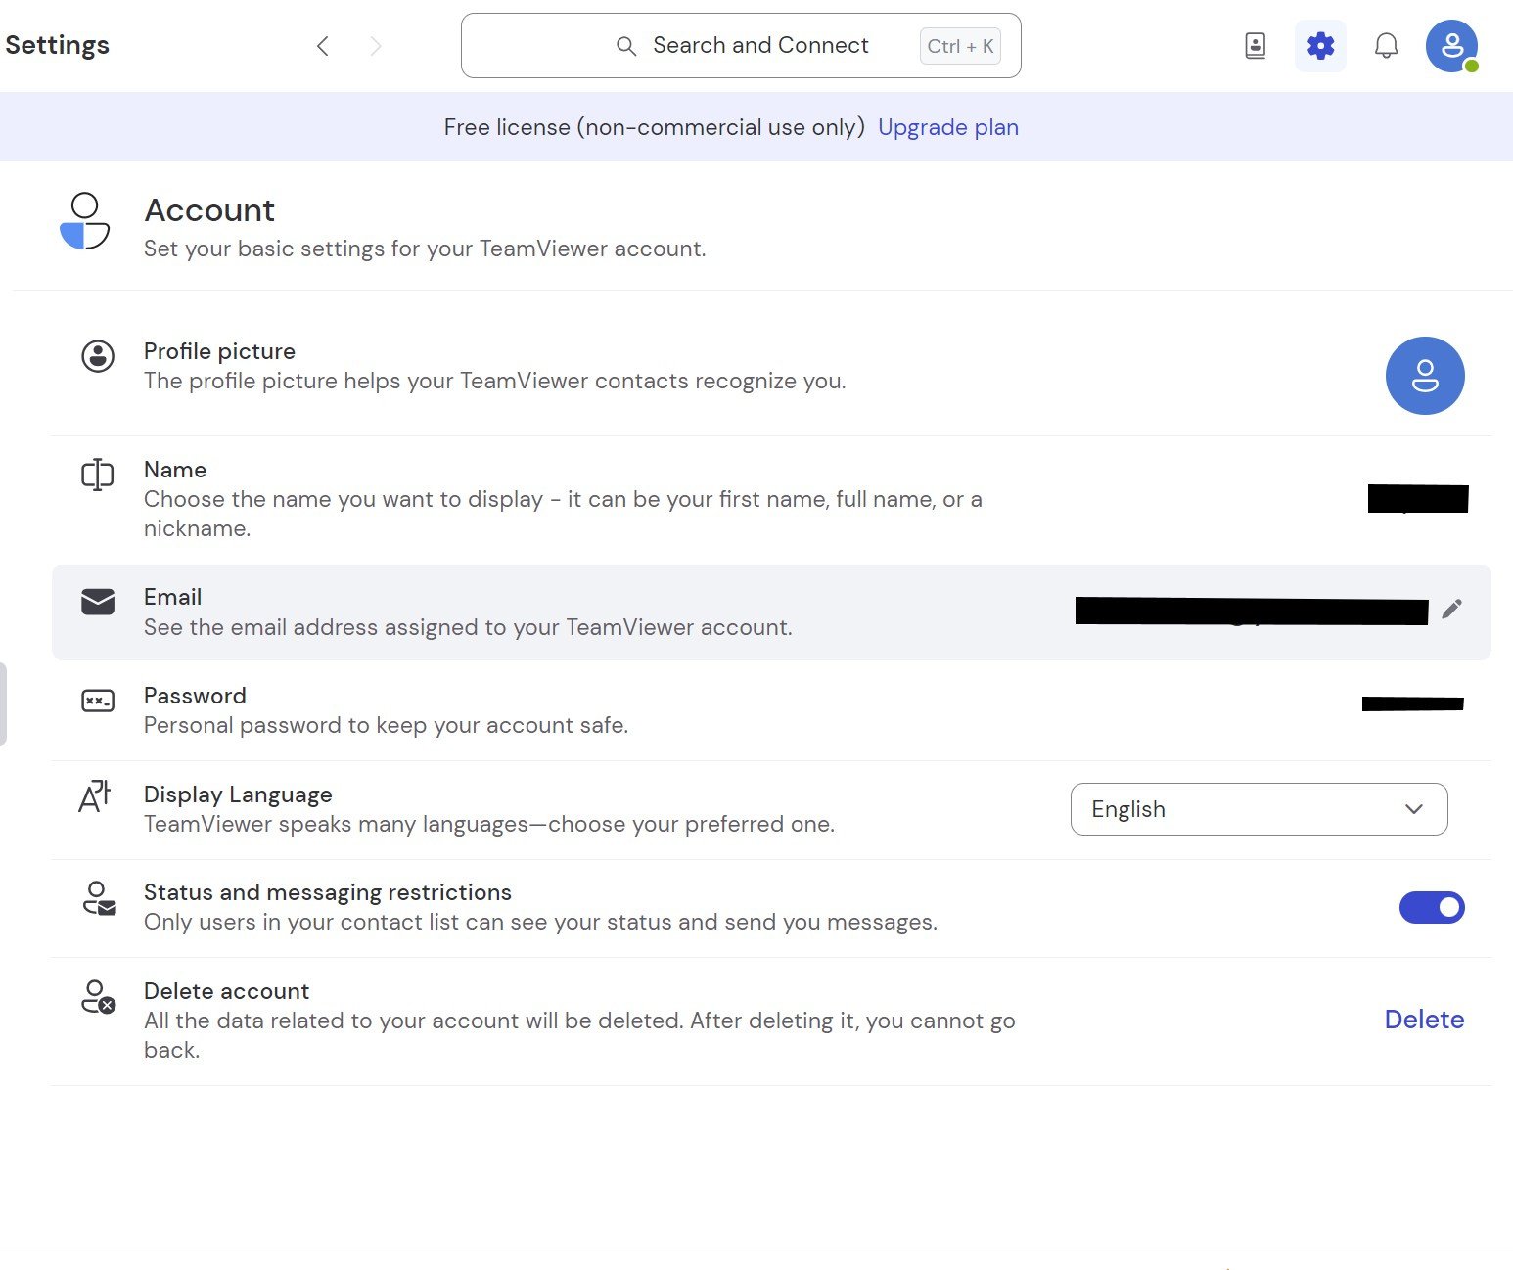Click the Display Language label
The height and width of the screenshot is (1270, 1513).
coord(238,794)
